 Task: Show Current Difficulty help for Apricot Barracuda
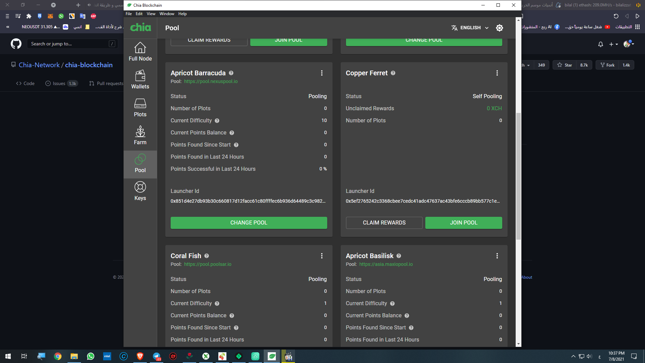217,121
